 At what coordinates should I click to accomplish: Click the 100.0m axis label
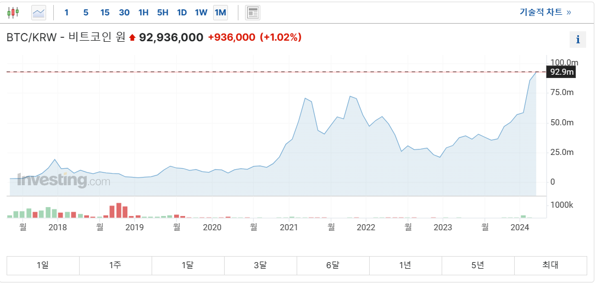(x=565, y=63)
